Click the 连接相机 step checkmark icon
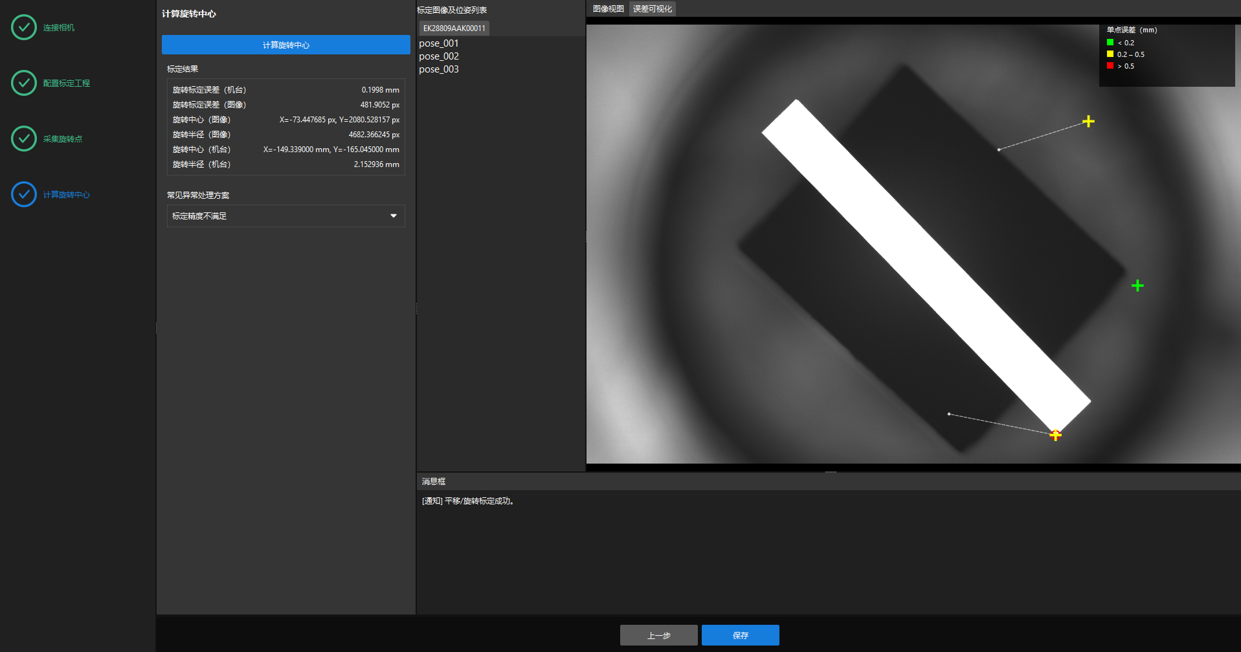This screenshot has height=652, width=1241. [24, 27]
